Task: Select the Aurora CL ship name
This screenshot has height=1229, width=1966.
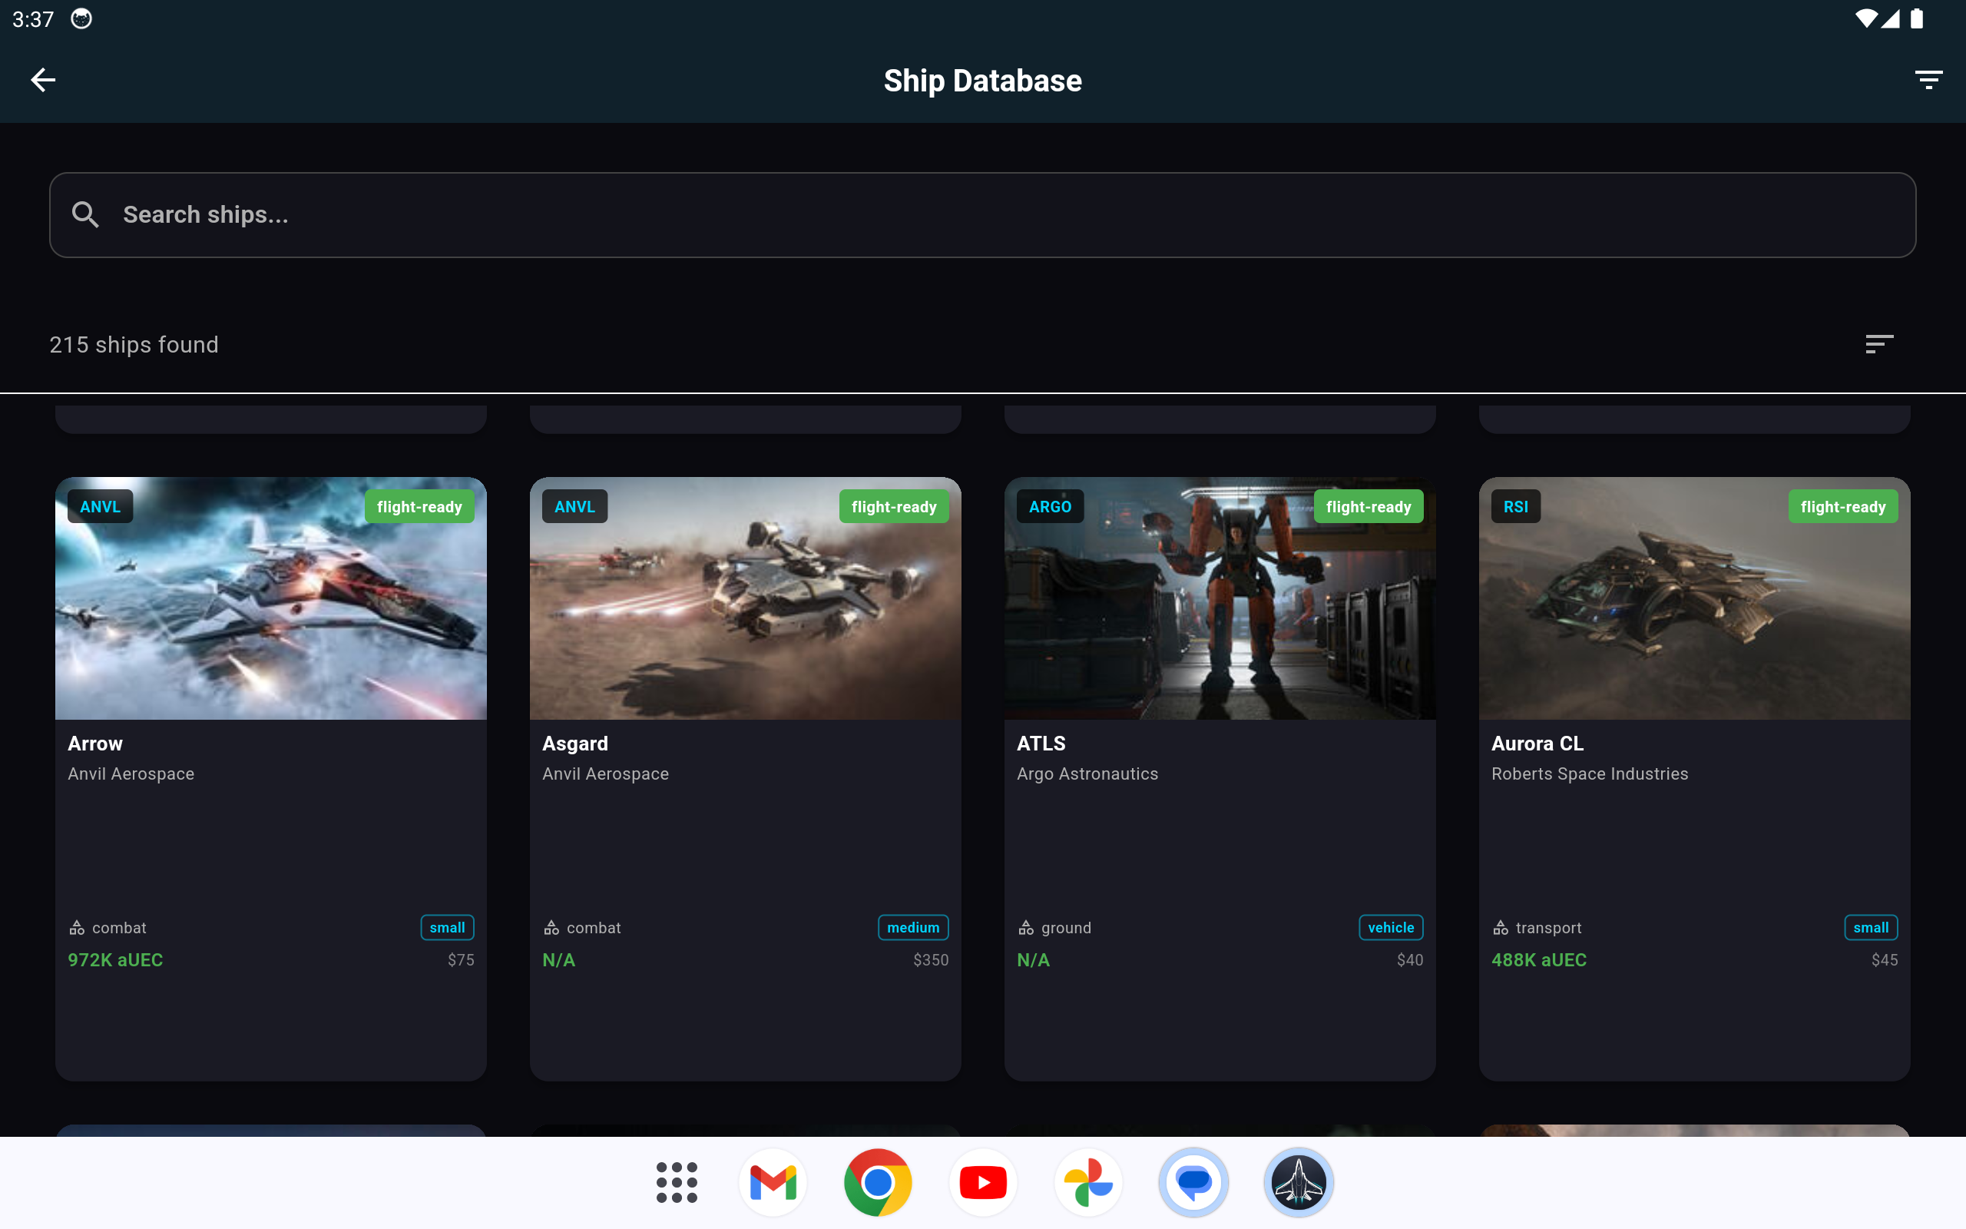Action: tap(1537, 743)
